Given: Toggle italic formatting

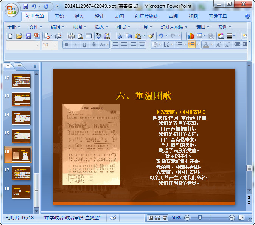Looking at the screenshot, I should pos(75,45).
